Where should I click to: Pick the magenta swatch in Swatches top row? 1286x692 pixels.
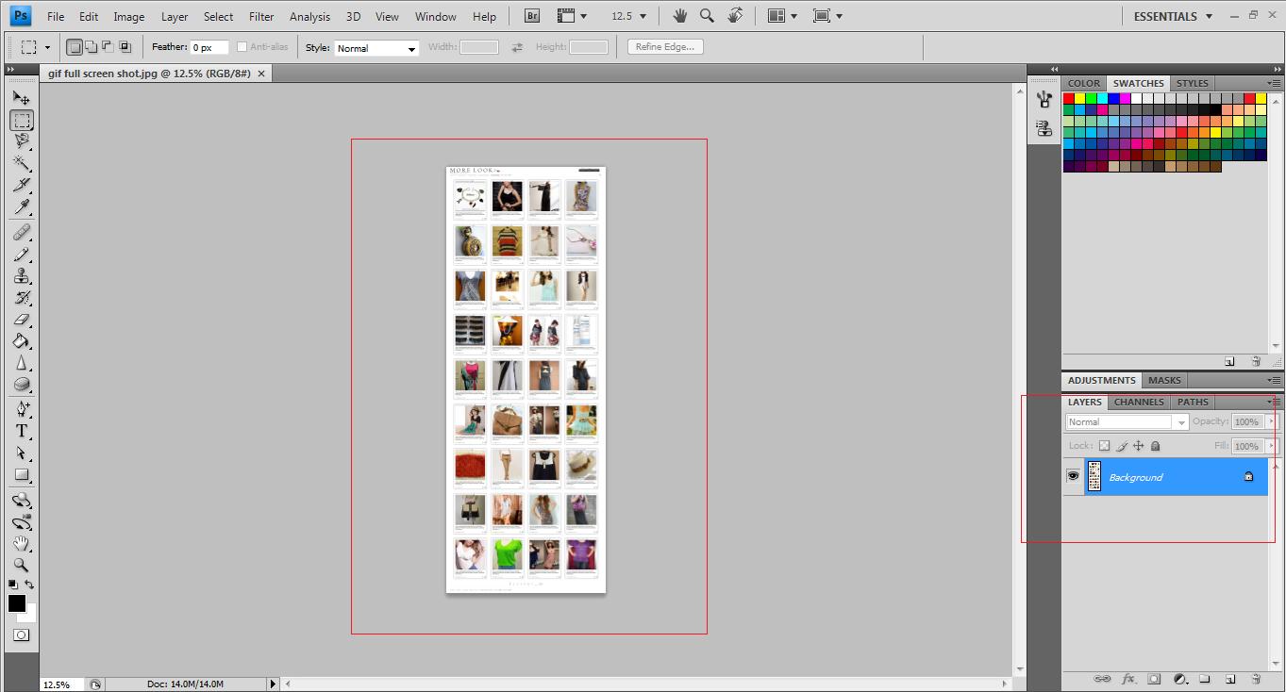[x=1126, y=98]
